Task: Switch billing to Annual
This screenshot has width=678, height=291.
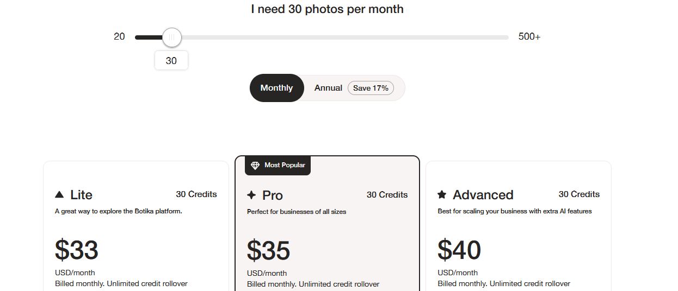Action: pyautogui.click(x=328, y=88)
